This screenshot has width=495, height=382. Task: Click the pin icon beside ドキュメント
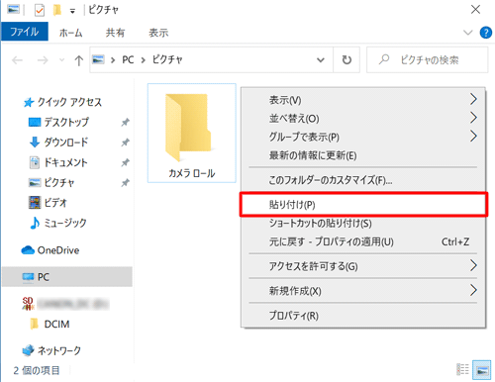(x=125, y=162)
